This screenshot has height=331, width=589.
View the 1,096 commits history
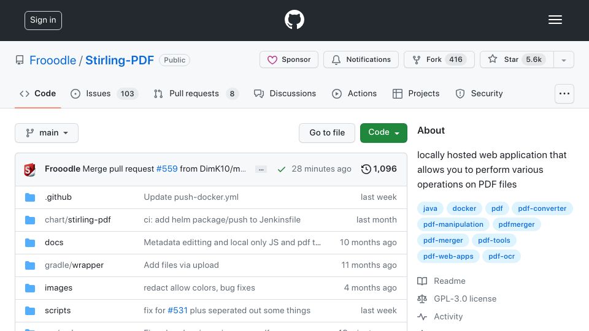(x=379, y=169)
